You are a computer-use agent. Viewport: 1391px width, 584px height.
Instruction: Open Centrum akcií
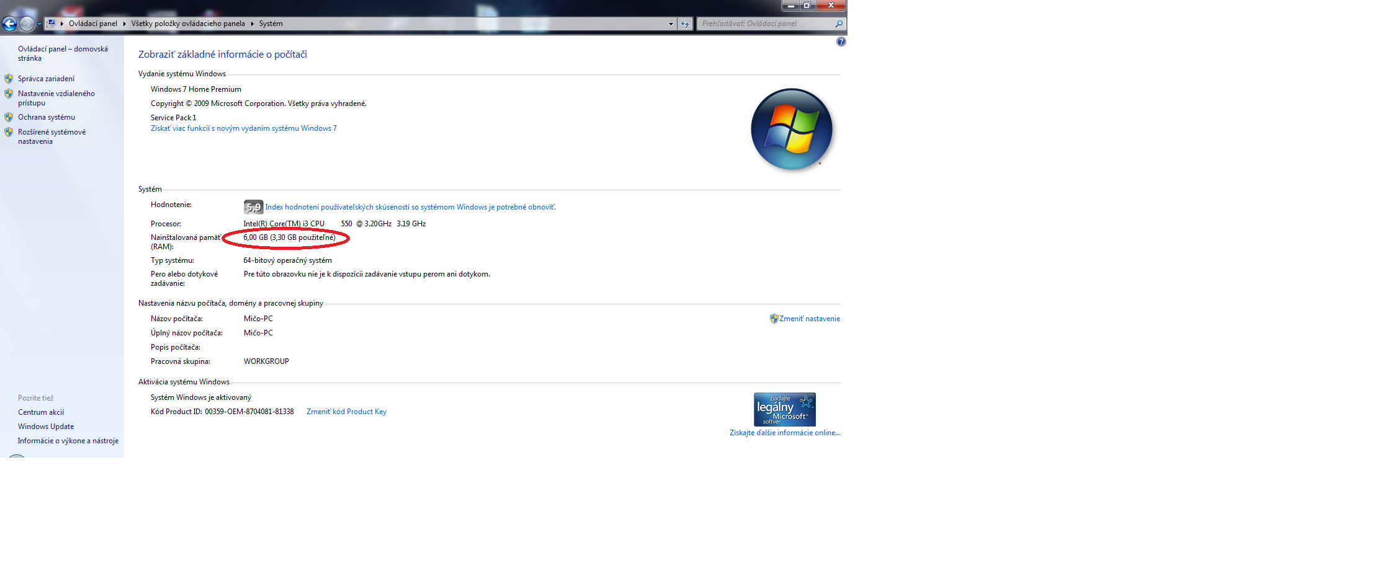41,412
